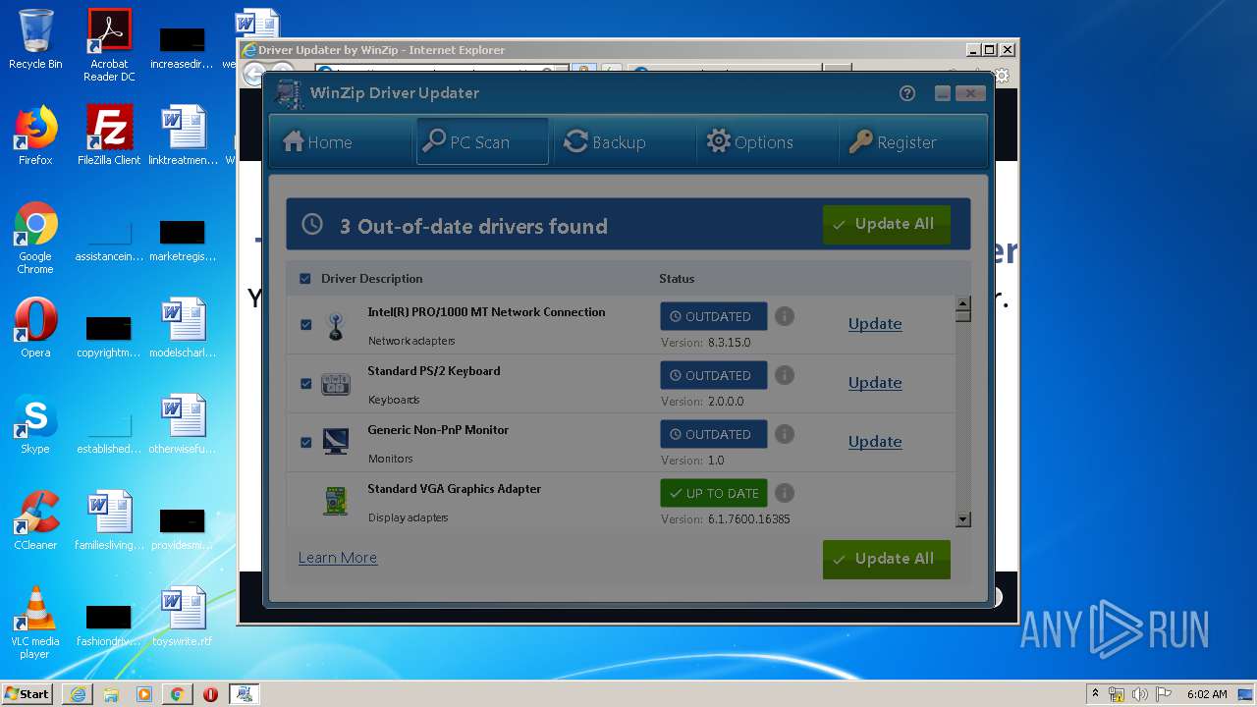Click the Start button
Image resolution: width=1257 pixels, height=707 pixels.
[27, 693]
